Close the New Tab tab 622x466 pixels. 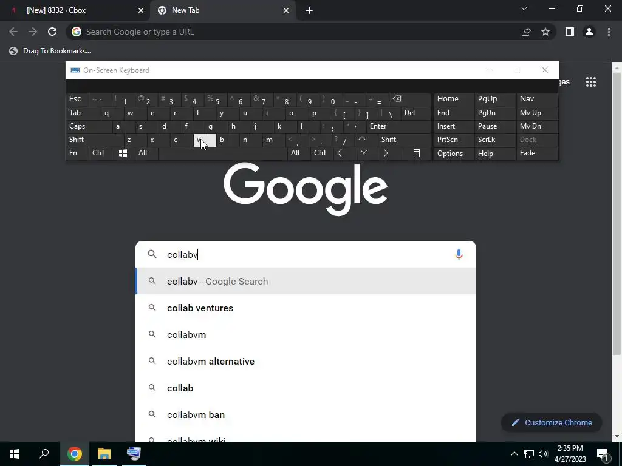point(286,11)
